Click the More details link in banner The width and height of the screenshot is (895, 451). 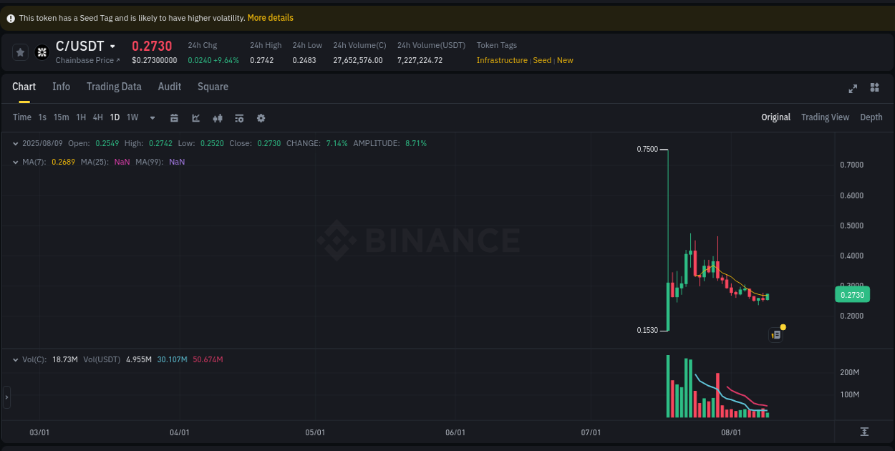[270, 17]
